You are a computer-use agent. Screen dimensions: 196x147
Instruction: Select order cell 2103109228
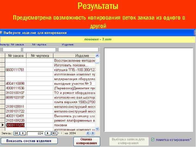tap(16, 121)
